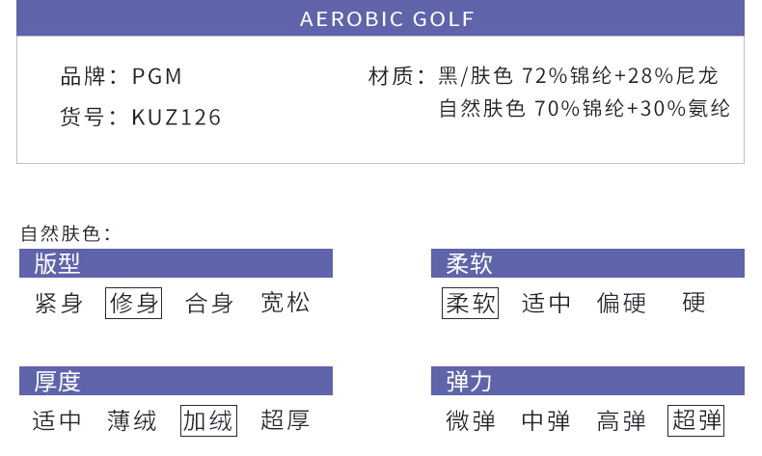
Task: Click the 版型 section header
Action: coord(176,263)
